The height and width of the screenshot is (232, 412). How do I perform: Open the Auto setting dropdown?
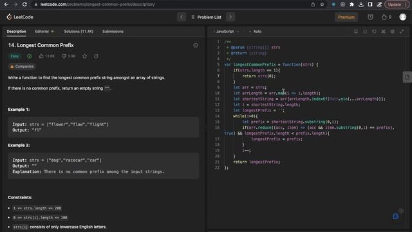(x=255, y=32)
